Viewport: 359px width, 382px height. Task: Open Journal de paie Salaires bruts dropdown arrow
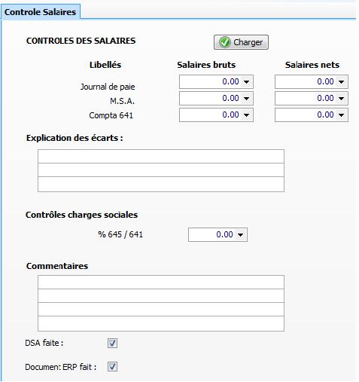coord(246,81)
